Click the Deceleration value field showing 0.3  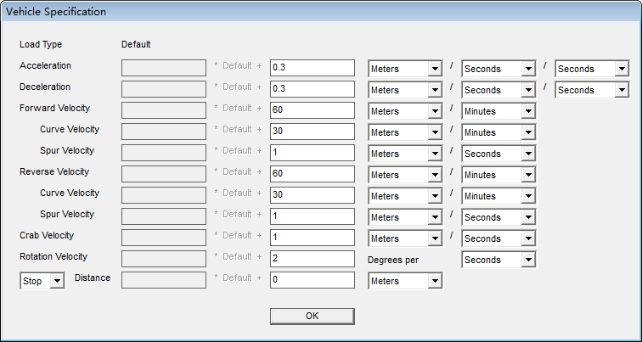click(x=313, y=89)
